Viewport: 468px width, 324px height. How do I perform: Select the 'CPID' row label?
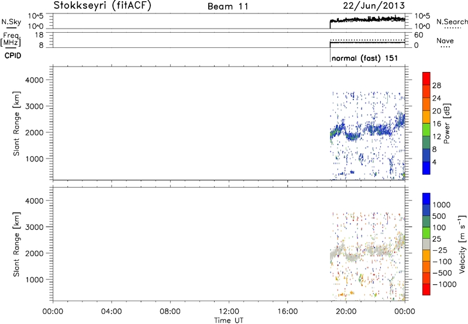click(13, 56)
